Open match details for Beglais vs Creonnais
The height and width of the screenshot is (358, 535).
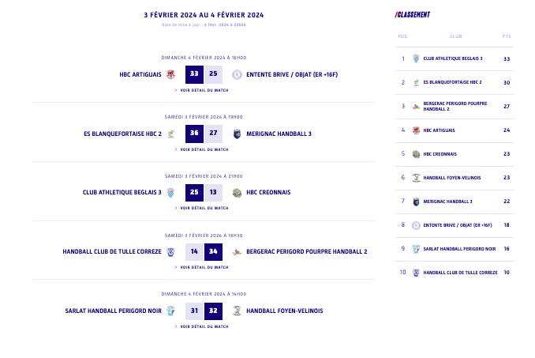point(204,208)
